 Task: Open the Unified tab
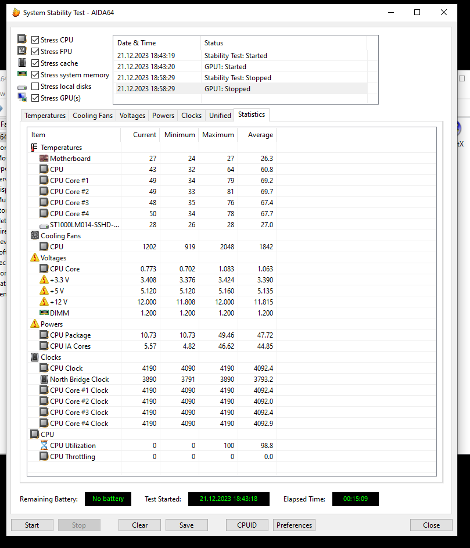220,115
